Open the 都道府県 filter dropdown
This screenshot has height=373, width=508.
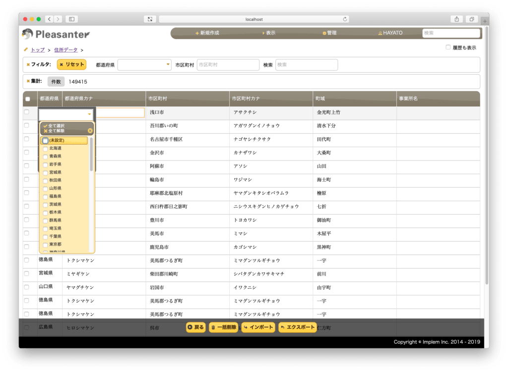pyautogui.click(x=144, y=65)
